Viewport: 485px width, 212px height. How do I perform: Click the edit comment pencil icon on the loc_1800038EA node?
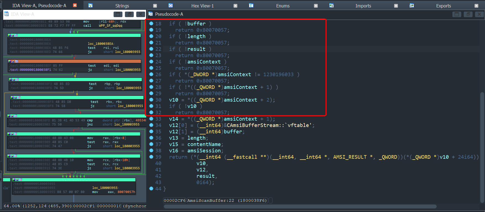[13, 35]
